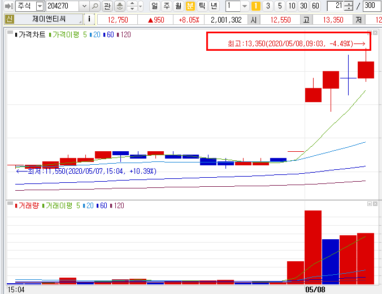Click the volume MA 120 legend item

point(117,205)
